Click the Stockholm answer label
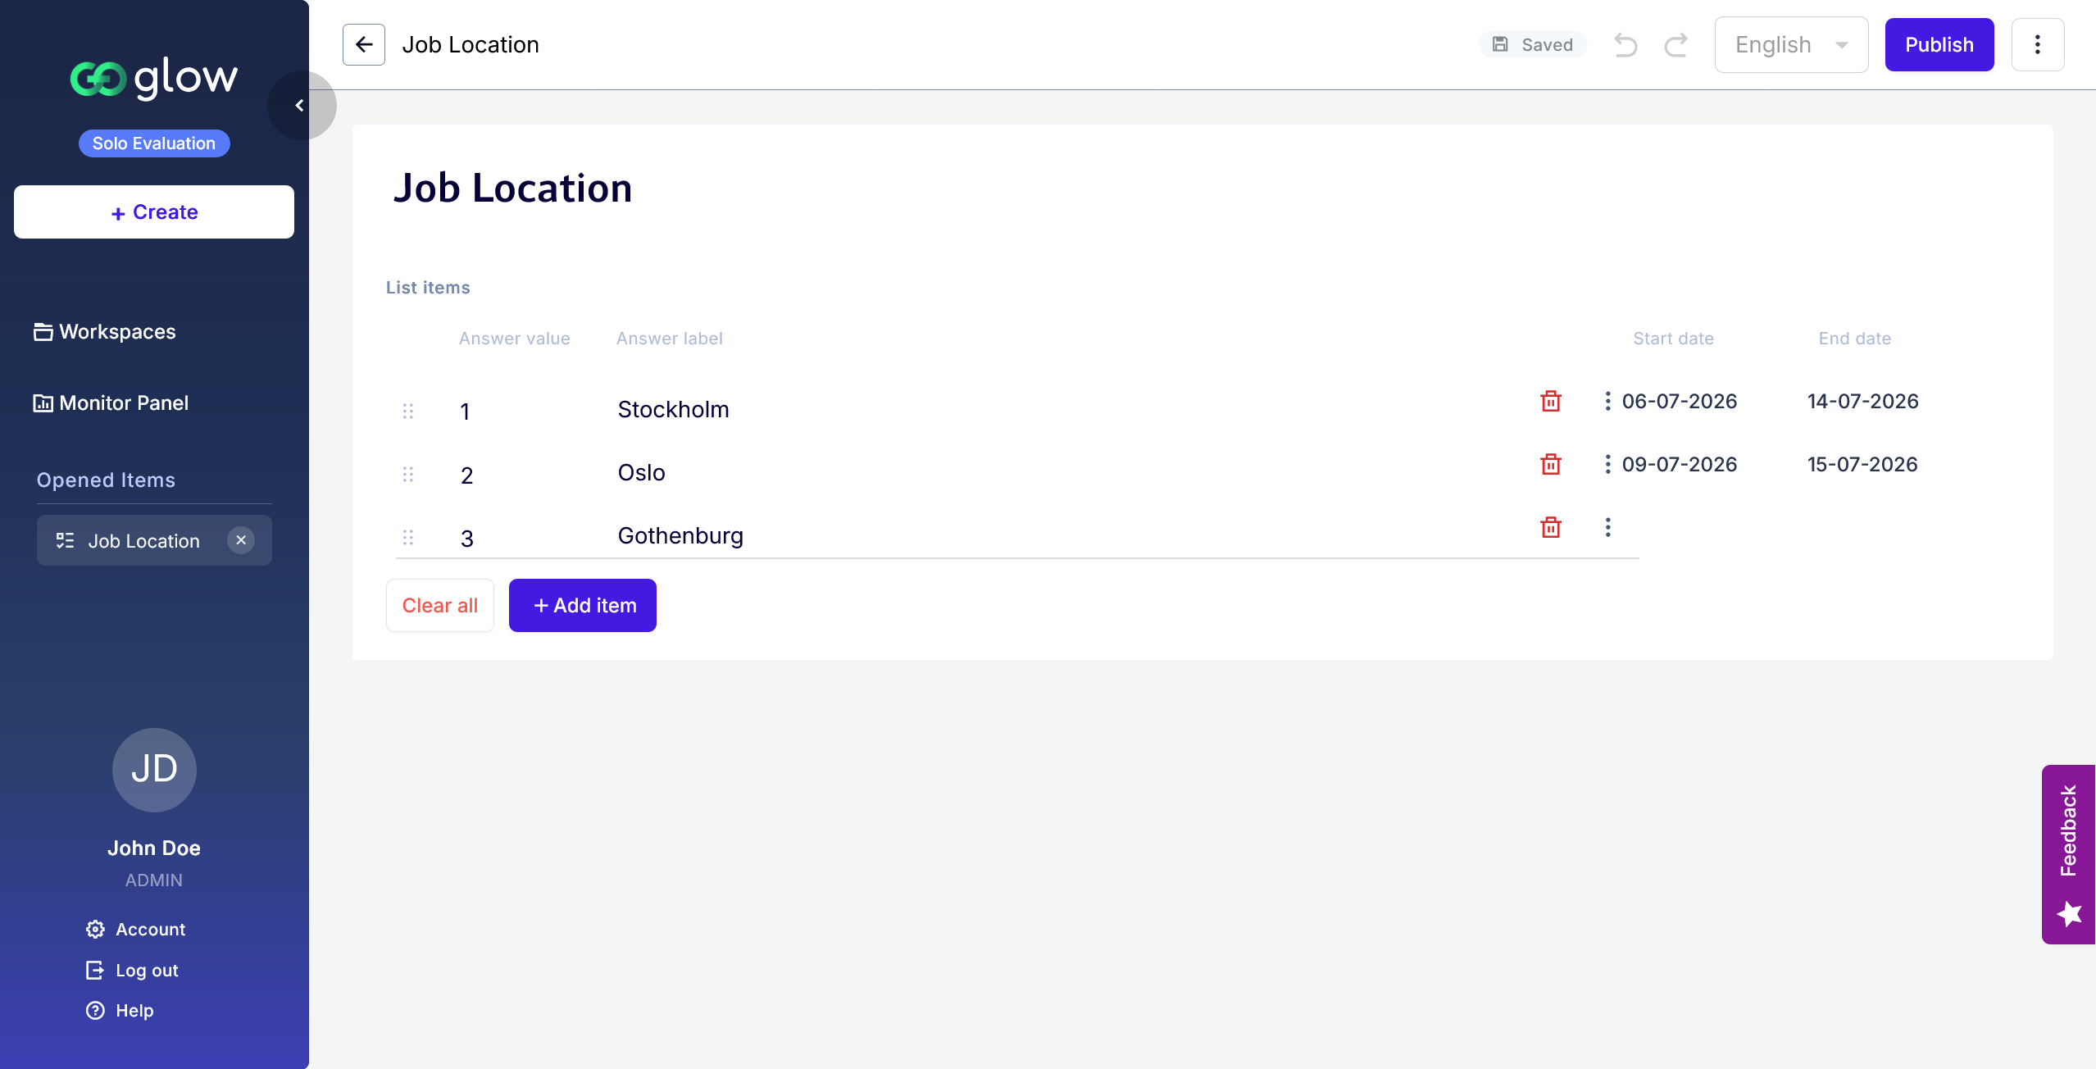Screen dimensions: 2096x1069 point(674,410)
